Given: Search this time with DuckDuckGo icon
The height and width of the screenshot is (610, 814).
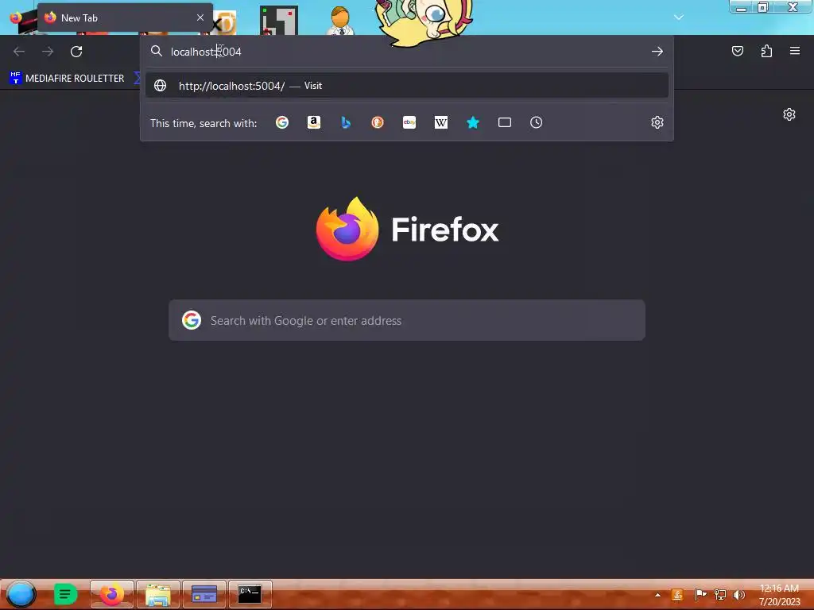Looking at the screenshot, I should (x=378, y=122).
